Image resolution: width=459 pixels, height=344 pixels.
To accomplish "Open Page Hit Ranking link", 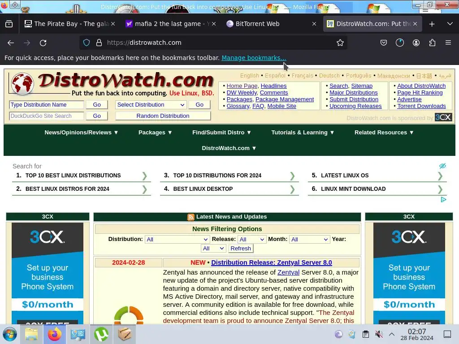I will 420,92.
